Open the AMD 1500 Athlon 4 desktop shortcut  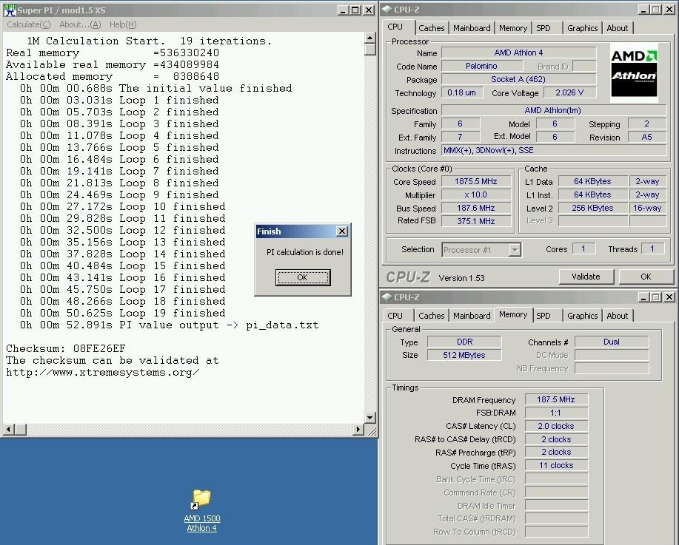(202, 510)
